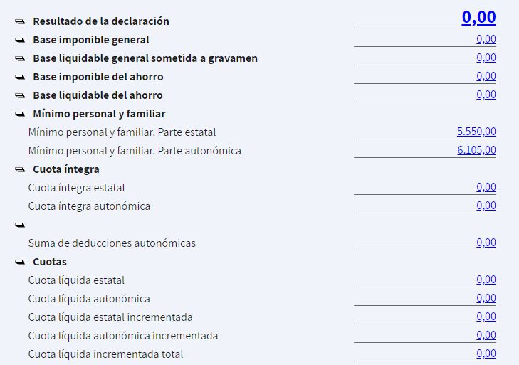
Task: Open the Cuota líquida incrementada total value
Action: (486, 354)
